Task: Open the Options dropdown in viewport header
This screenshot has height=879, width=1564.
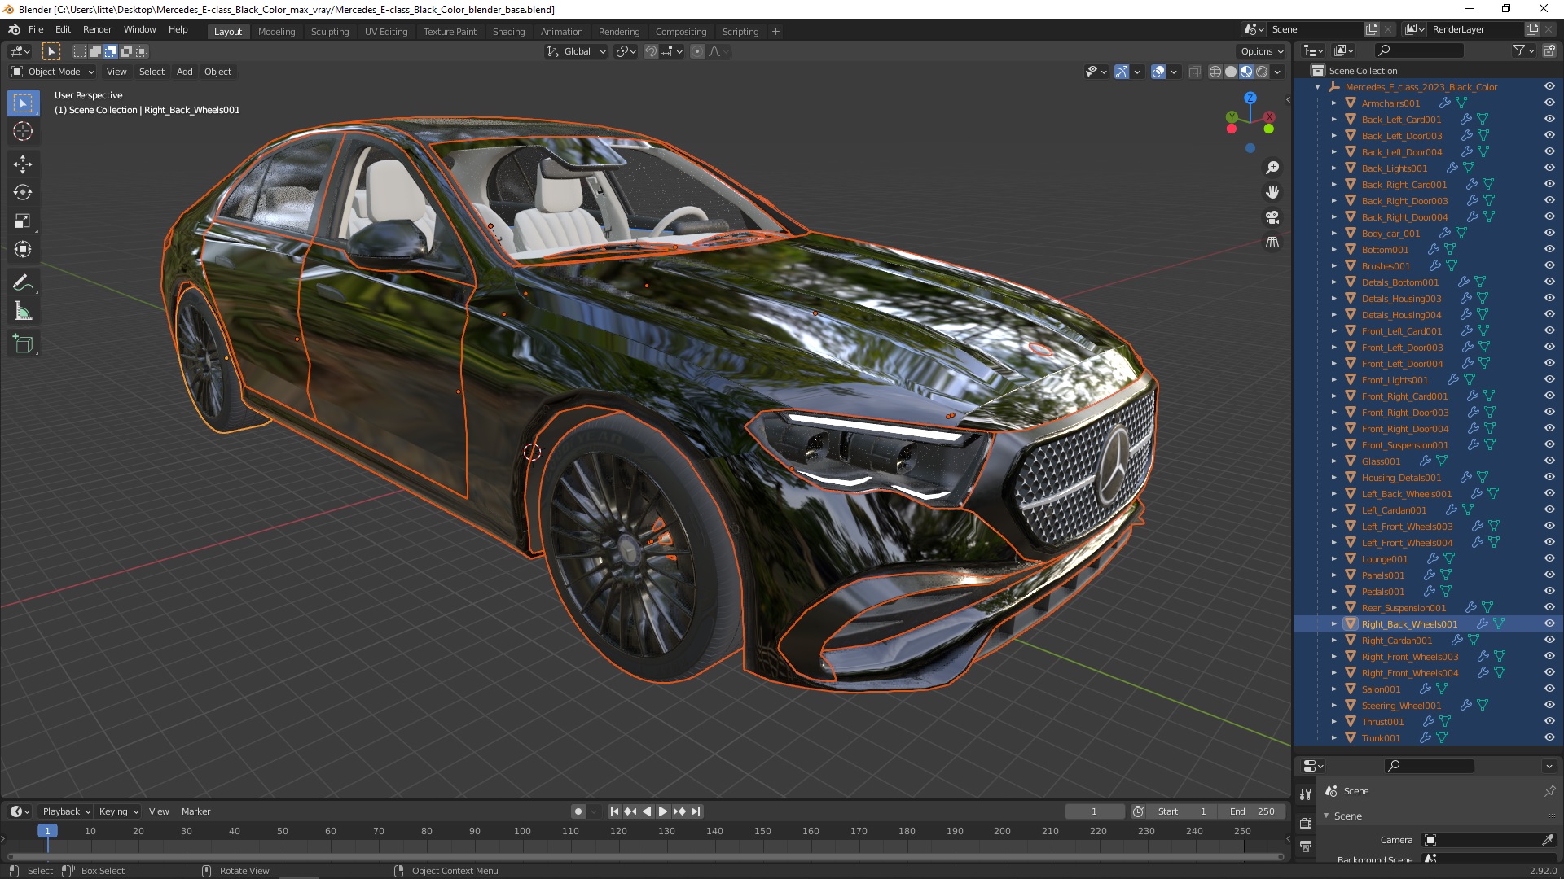Action: coord(1262,51)
